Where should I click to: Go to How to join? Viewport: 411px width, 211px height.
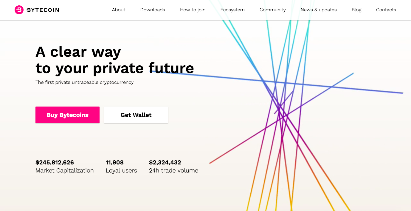point(193,10)
